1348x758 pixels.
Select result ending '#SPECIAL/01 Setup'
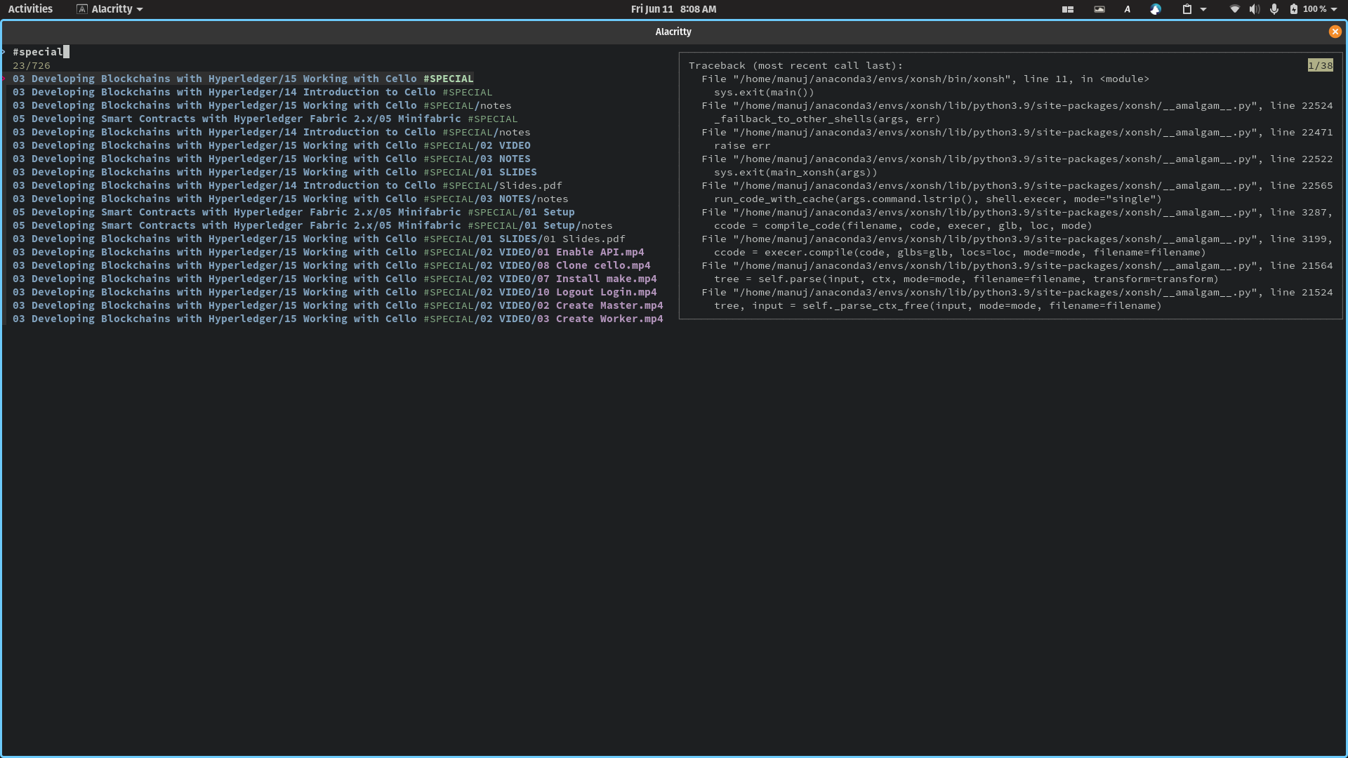click(293, 212)
